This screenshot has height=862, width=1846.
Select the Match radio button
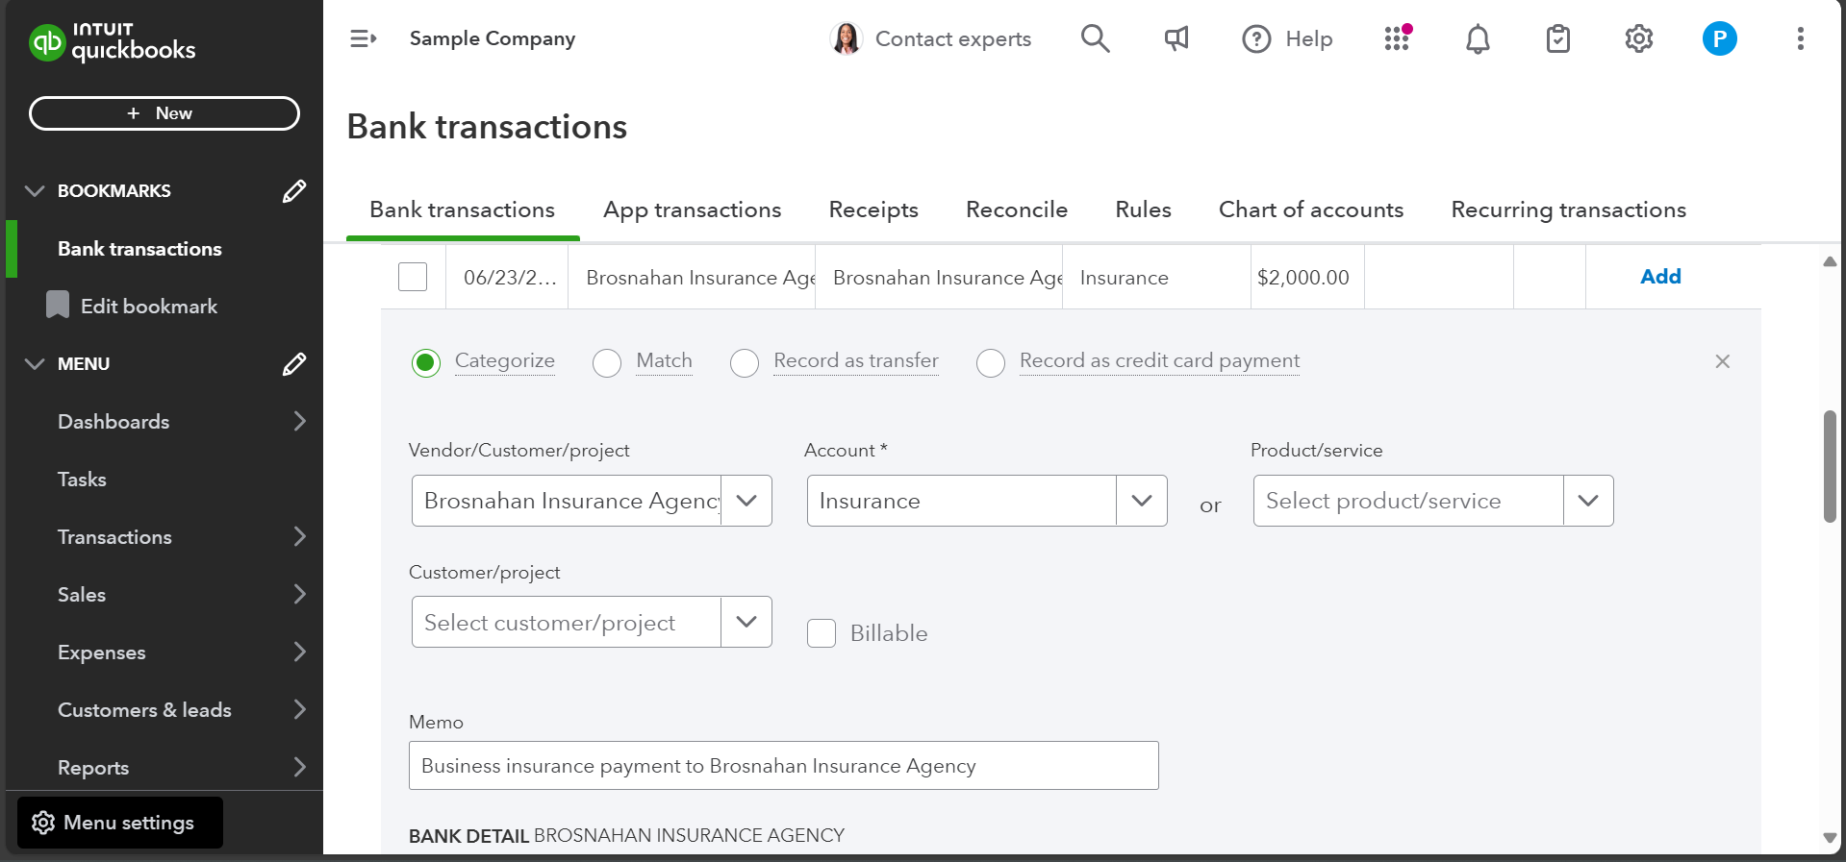(607, 362)
